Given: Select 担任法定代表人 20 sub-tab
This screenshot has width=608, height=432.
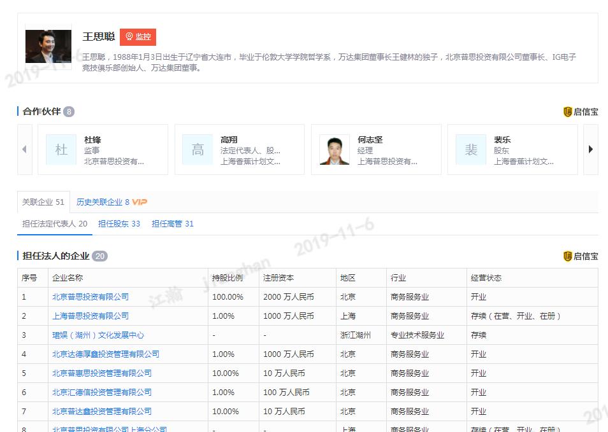Looking at the screenshot, I should (55, 224).
